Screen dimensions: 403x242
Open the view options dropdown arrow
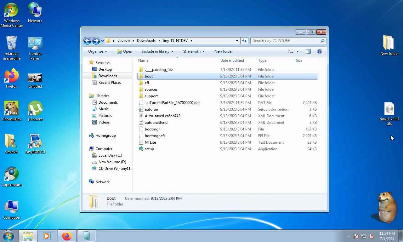click(x=298, y=51)
